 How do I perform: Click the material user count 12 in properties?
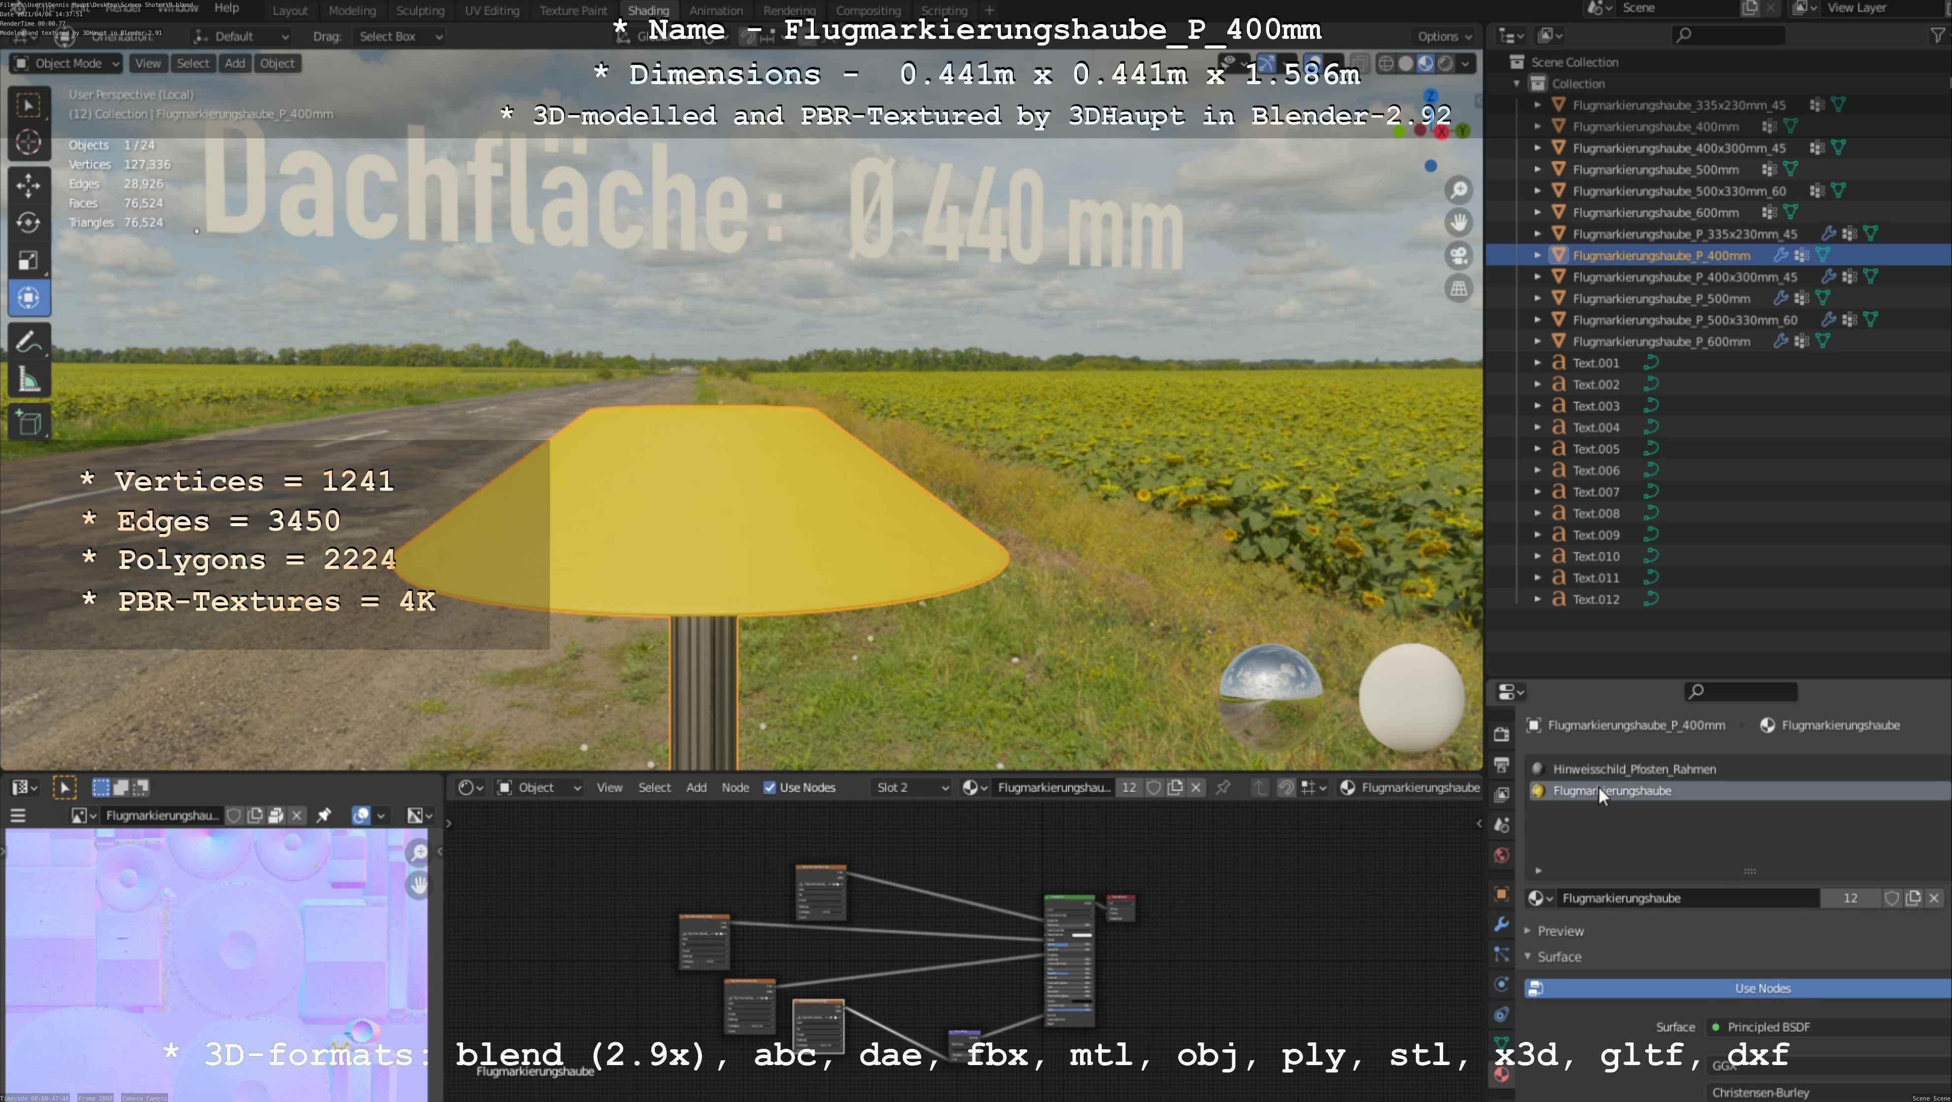click(x=1850, y=898)
